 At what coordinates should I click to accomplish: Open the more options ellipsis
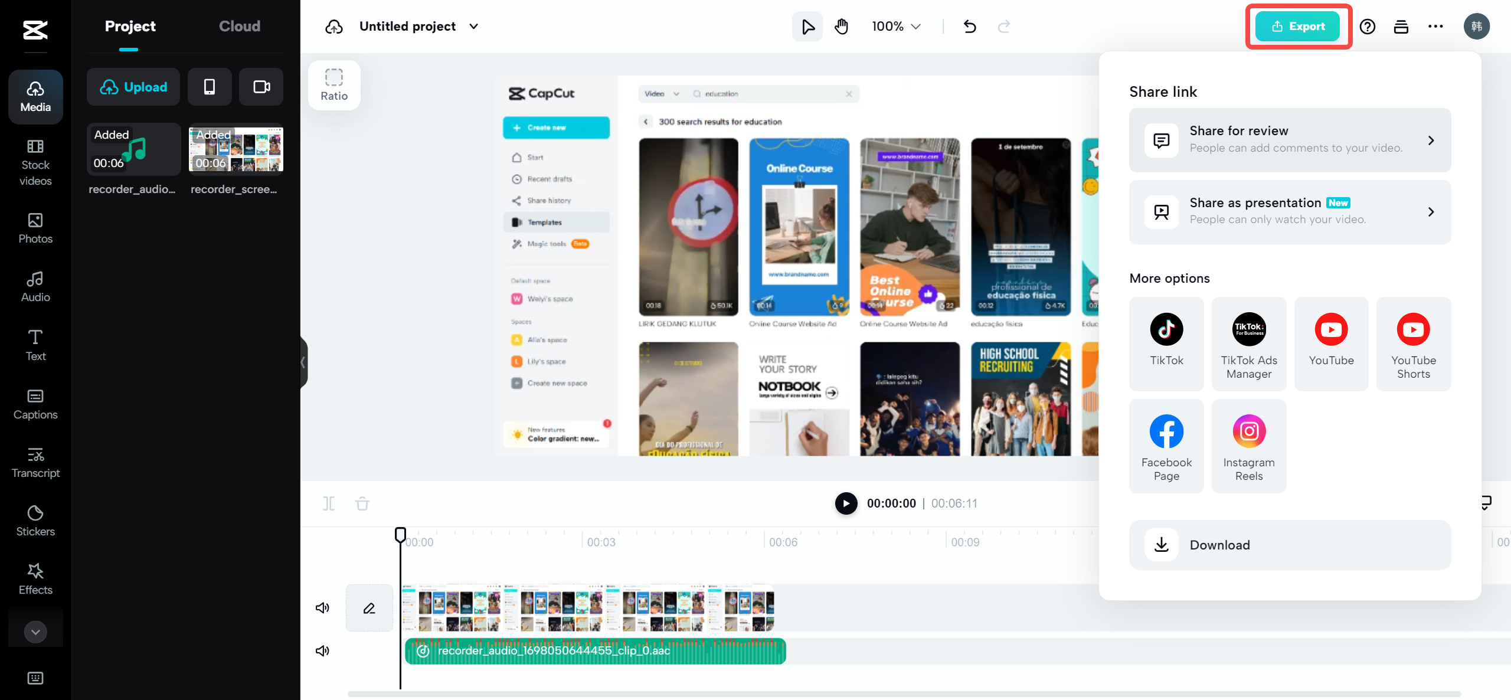point(1435,27)
